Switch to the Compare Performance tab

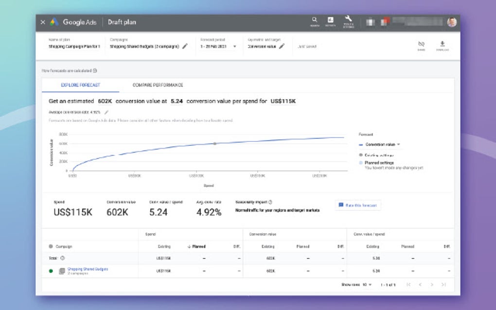pyautogui.click(x=157, y=85)
